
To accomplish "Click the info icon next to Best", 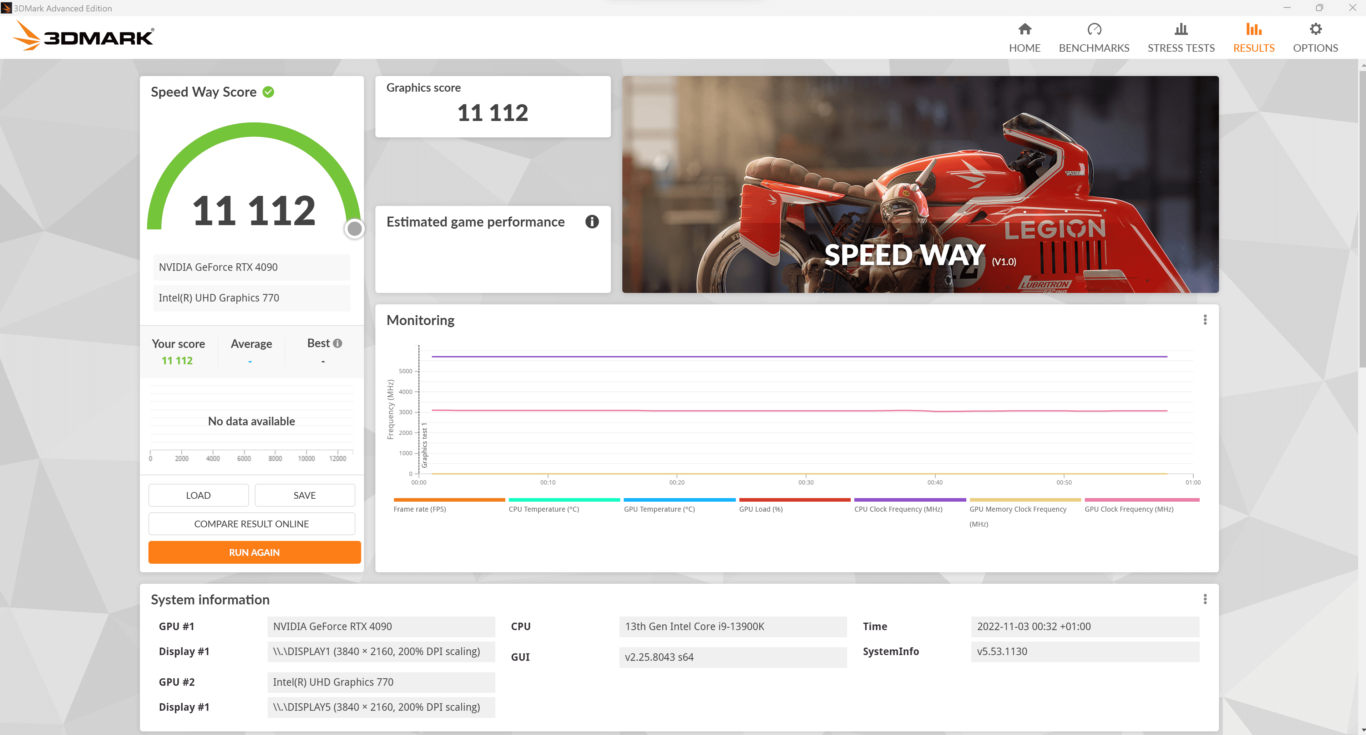I will click(x=338, y=343).
